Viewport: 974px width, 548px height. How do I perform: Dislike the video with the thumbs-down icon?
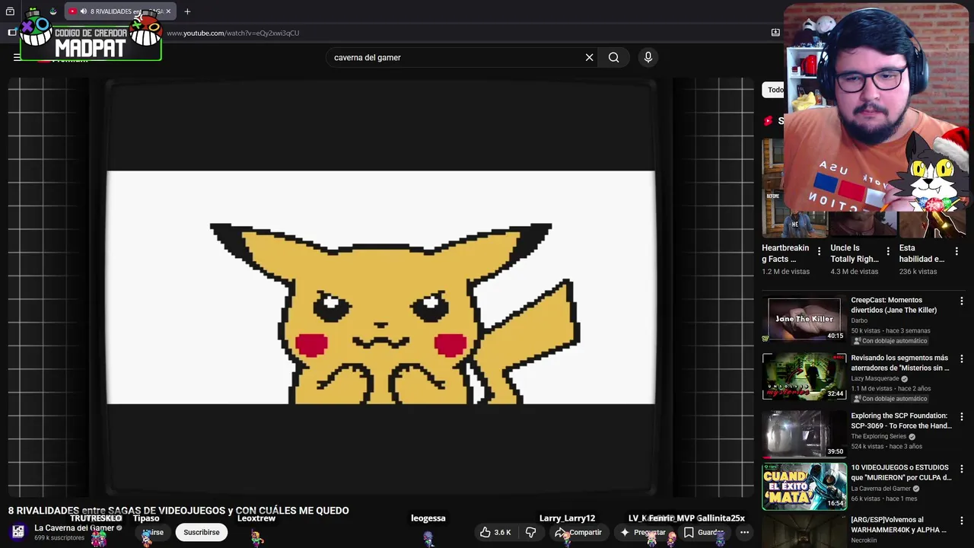tap(530, 532)
